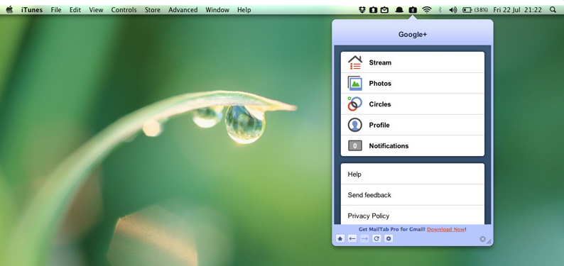Open the Apple menu

click(x=9, y=10)
